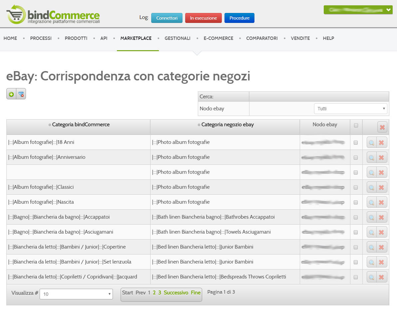Click the clear filter funnel icon
The height and width of the screenshot is (315, 397).
pos(21,94)
